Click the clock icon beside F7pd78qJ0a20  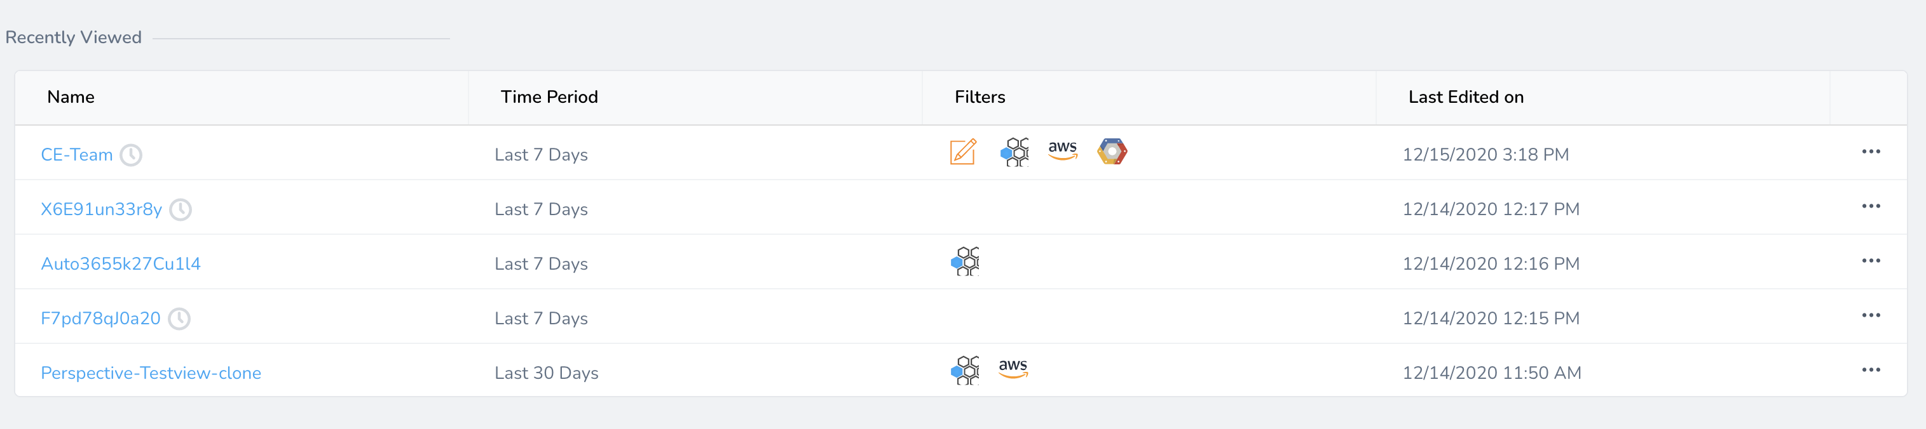179,319
